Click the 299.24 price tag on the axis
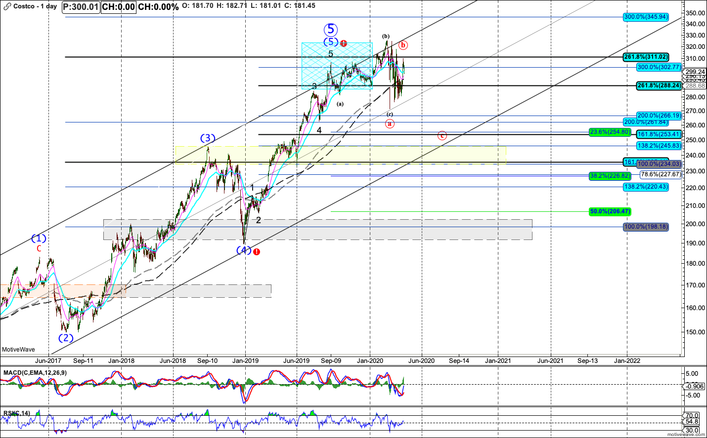Viewport: 707px width, 438px height. click(694, 72)
